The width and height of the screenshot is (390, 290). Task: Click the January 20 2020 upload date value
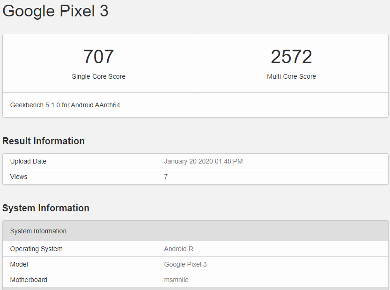(203, 161)
